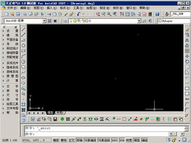Select the Circle drawing tool
This screenshot has height=143, width=191.
pyautogui.click(x=23, y=62)
